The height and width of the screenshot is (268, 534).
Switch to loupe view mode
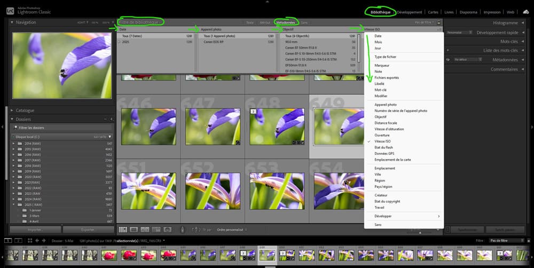coord(134,230)
